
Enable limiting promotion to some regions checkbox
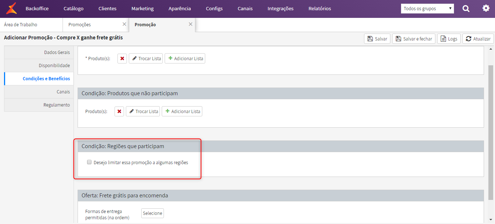(x=89, y=162)
